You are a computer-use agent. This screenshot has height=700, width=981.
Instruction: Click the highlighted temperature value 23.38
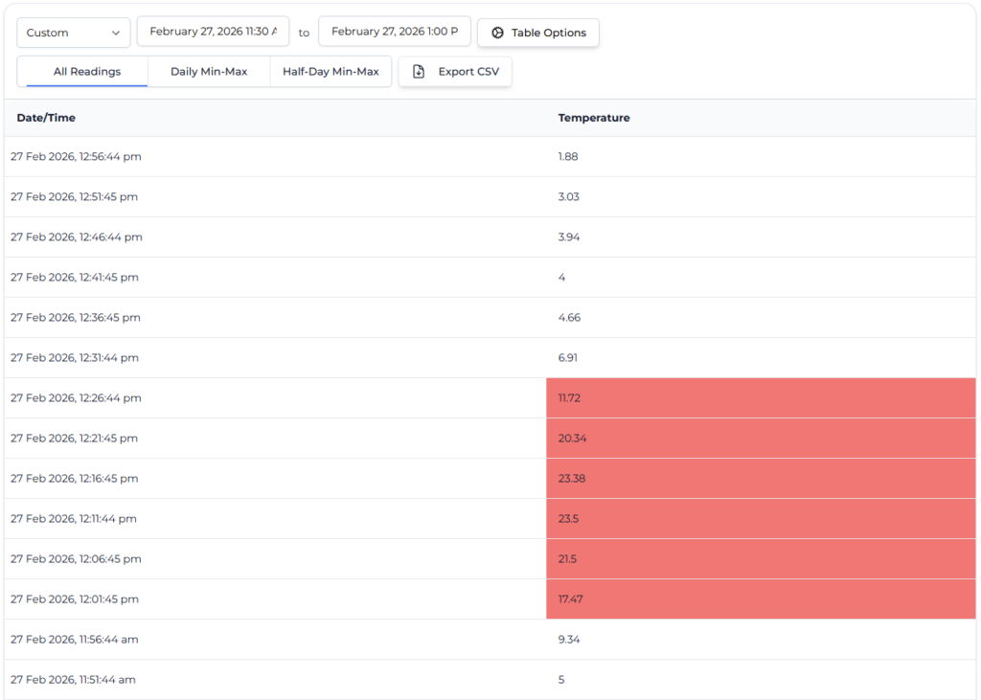coord(572,478)
